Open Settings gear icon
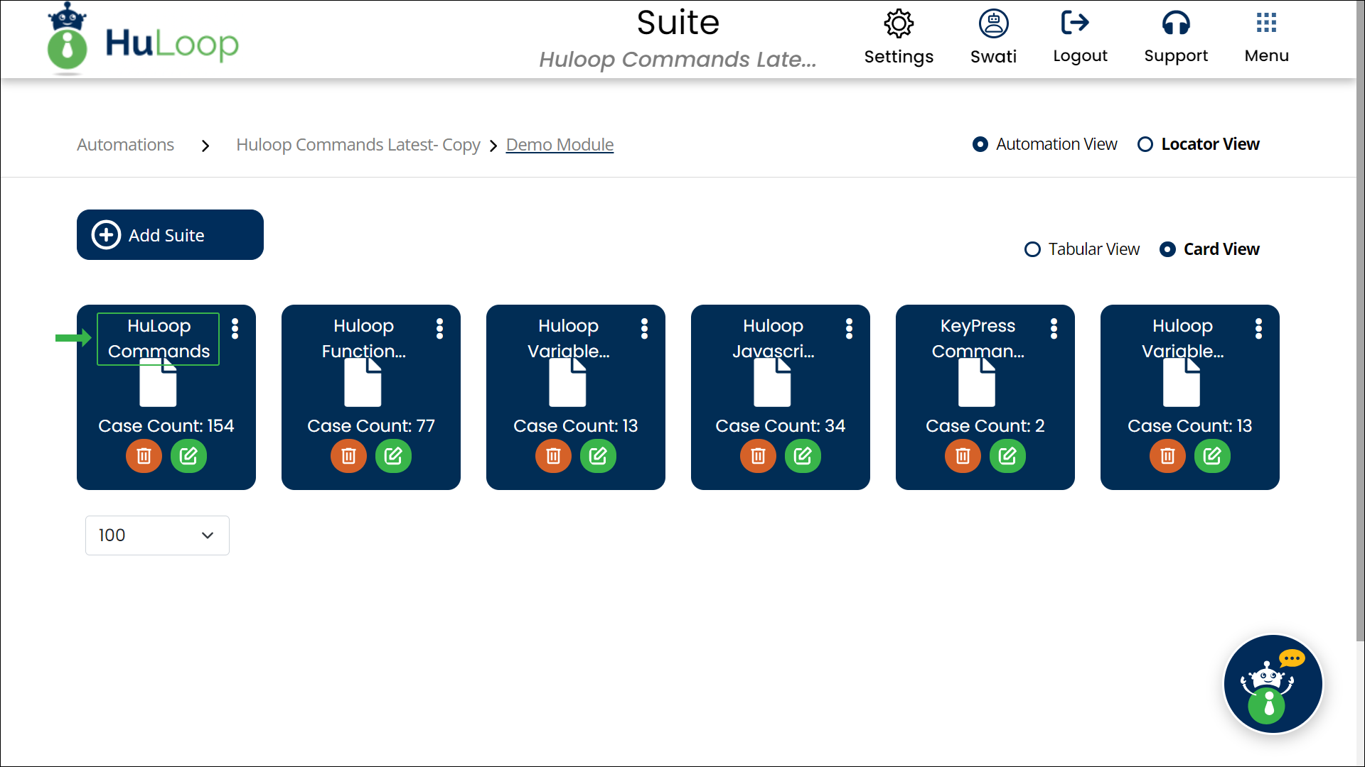1365x767 pixels. coord(899,23)
